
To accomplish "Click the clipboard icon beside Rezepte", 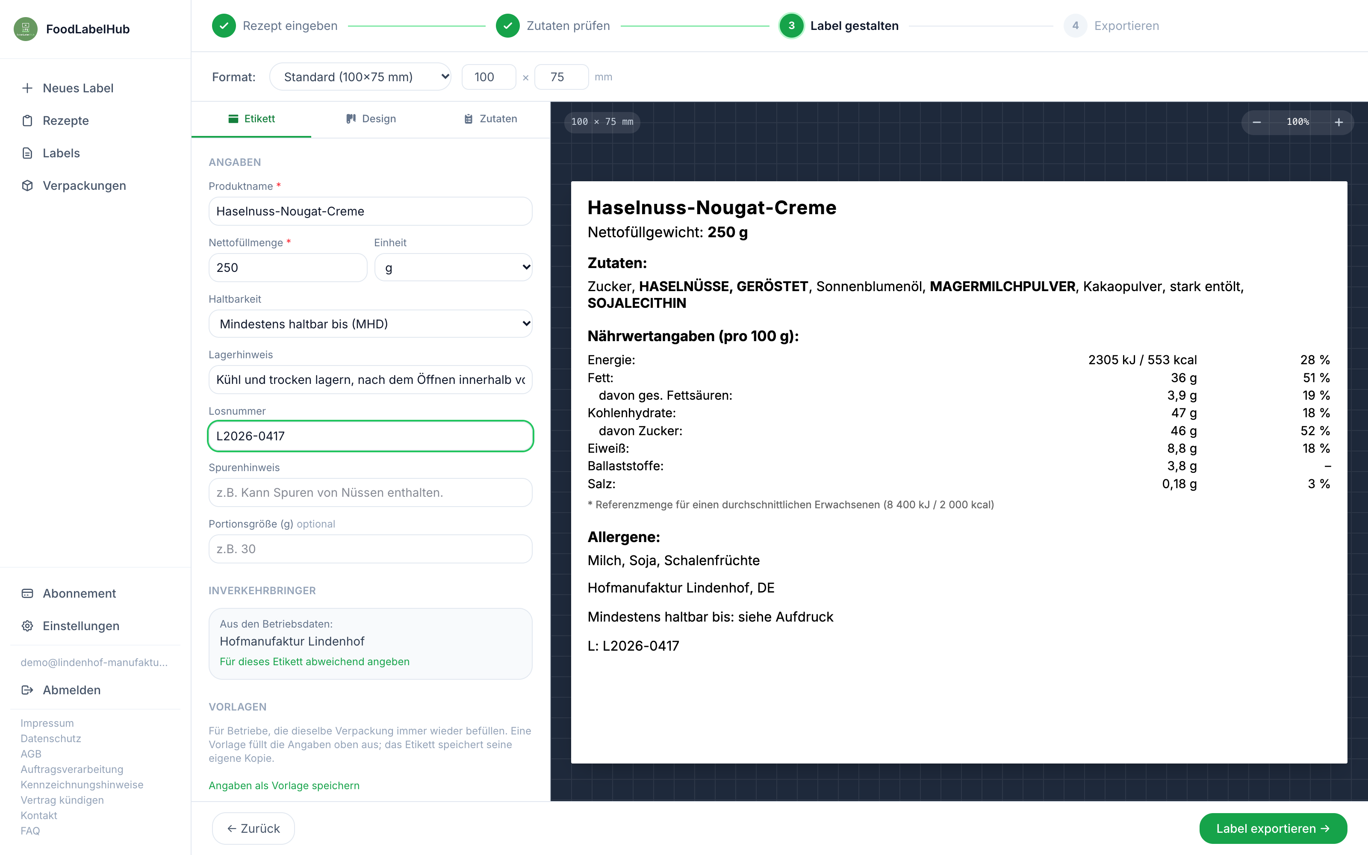I will point(27,121).
